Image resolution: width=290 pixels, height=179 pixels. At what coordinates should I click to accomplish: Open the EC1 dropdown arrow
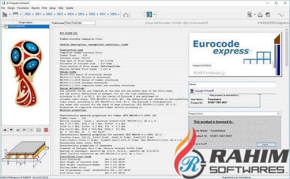tap(43, 14)
